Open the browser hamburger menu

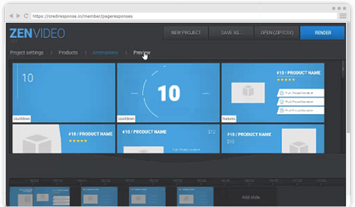[x=343, y=16]
